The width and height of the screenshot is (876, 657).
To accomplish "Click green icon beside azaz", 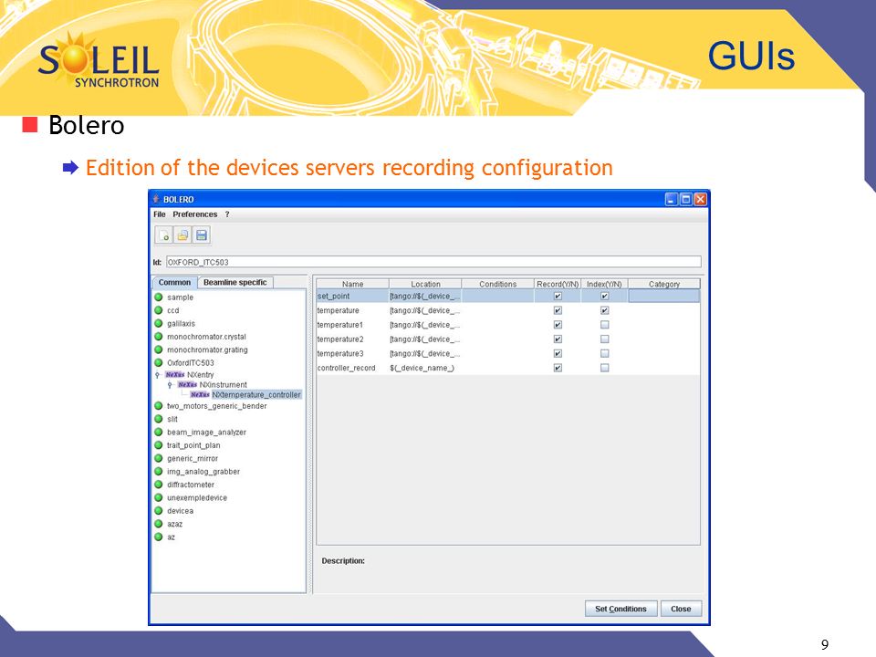I will pyautogui.click(x=159, y=524).
